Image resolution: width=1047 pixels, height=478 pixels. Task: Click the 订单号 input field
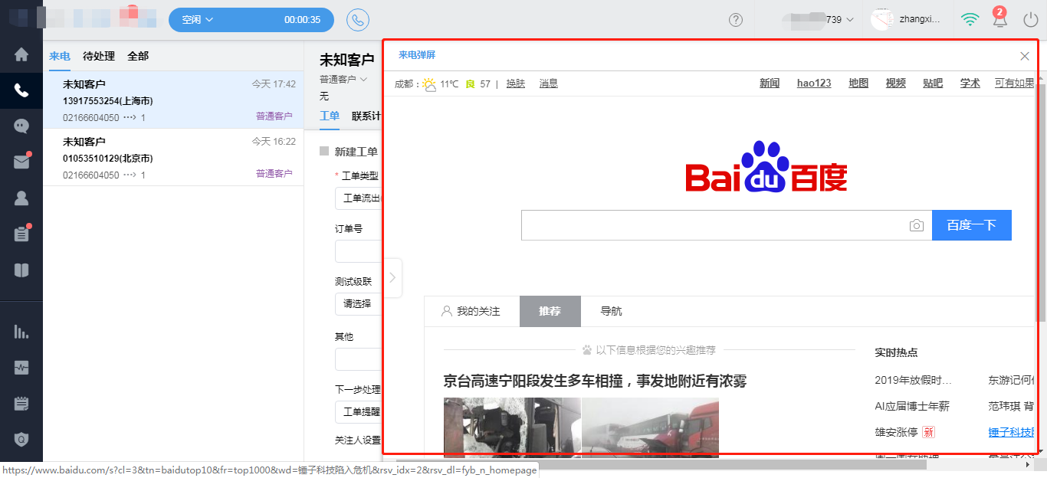359,251
